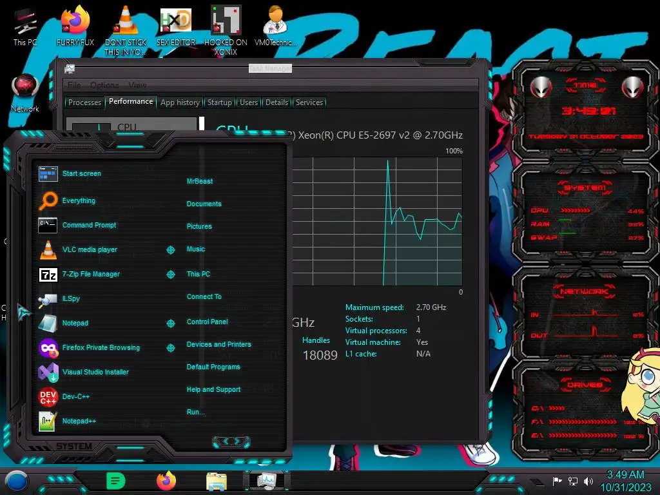This screenshot has height=495, width=660.
Task: Launch Notepad from start menu
Action: coord(75,323)
